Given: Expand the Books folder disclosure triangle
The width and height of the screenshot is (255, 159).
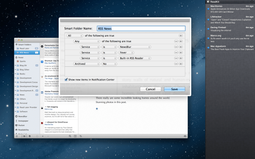Looking at the screenshot, I should coord(16,74).
